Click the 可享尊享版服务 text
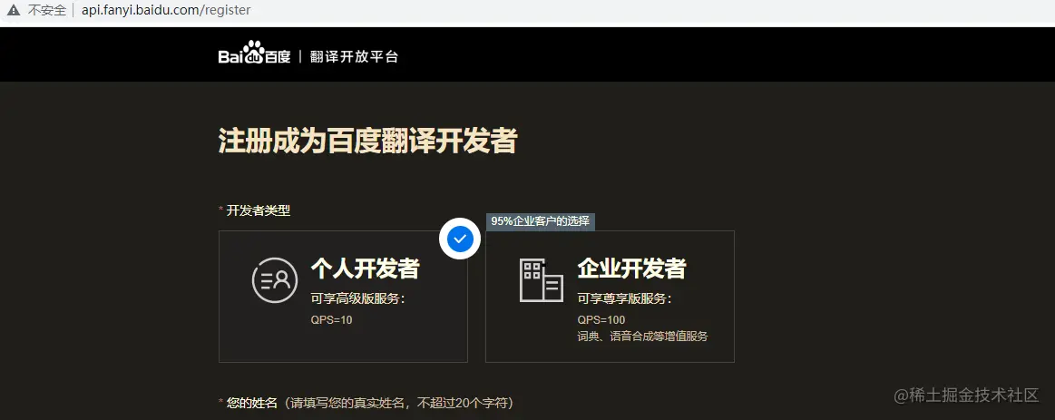This screenshot has height=420, width=1055. coord(624,298)
